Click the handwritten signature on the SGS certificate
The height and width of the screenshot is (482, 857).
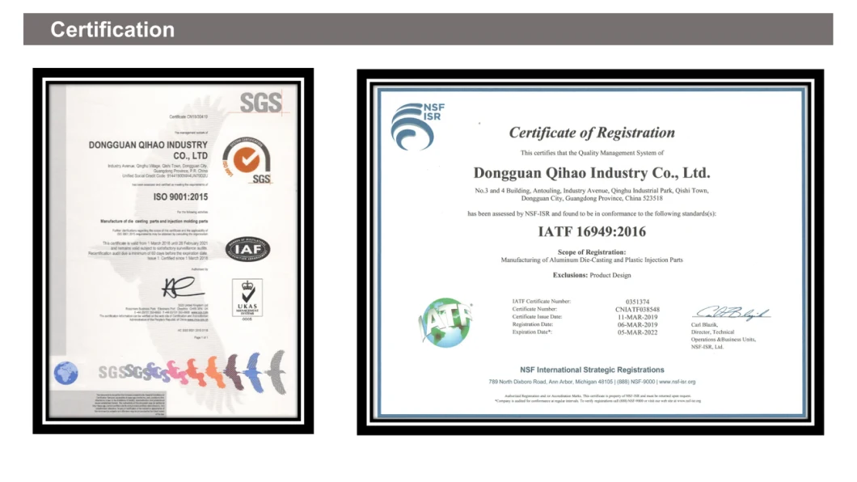click(183, 287)
